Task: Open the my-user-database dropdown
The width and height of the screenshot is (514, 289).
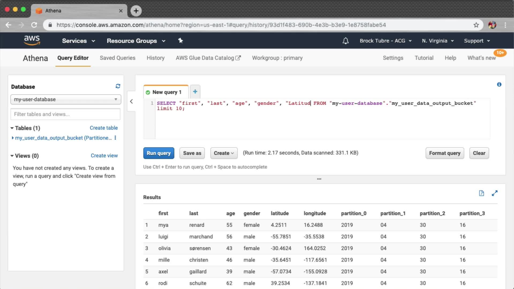Action: [66, 99]
